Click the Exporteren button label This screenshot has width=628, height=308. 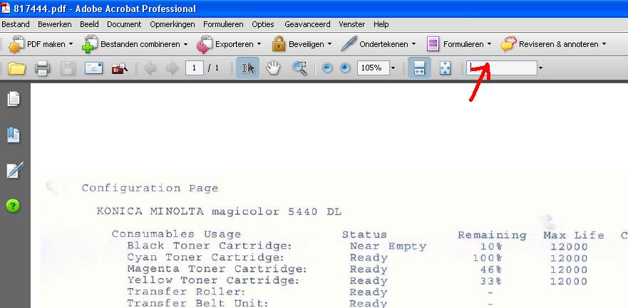click(x=235, y=44)
